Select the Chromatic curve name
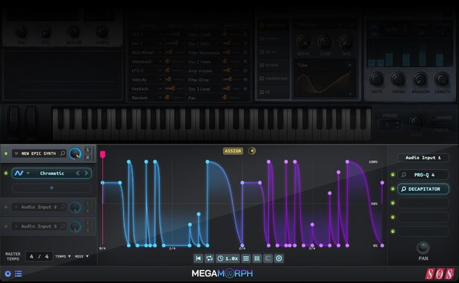Viewport: 459px width, 283px height. click(x=51, y=174)
